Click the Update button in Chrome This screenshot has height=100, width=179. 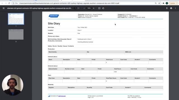point(173,3)
